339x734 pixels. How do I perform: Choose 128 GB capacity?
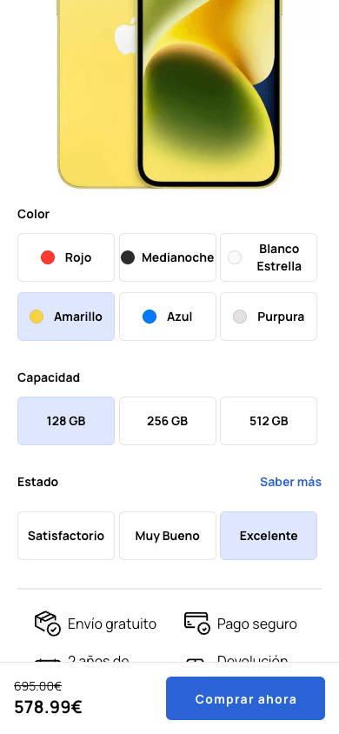66,421
